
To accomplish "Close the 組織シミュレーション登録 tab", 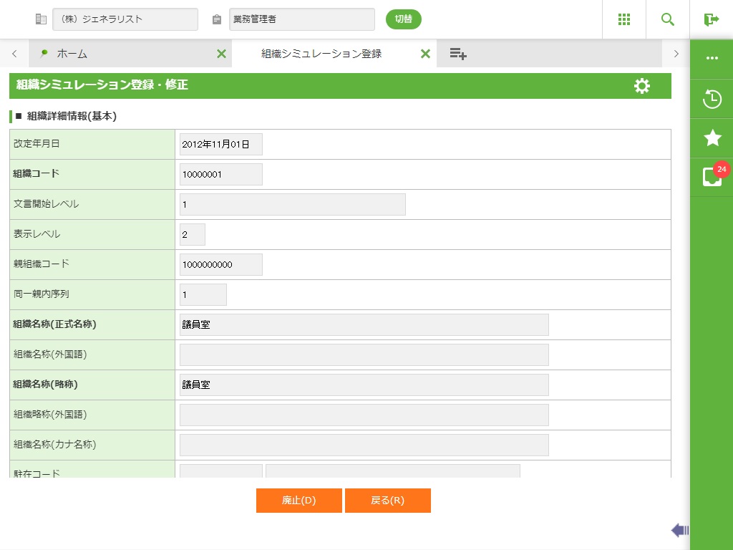I will coord(425,54).
